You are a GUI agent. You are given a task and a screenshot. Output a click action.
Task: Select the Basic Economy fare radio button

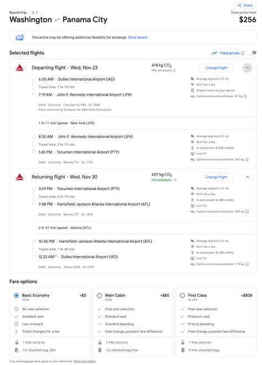[16, 295]
